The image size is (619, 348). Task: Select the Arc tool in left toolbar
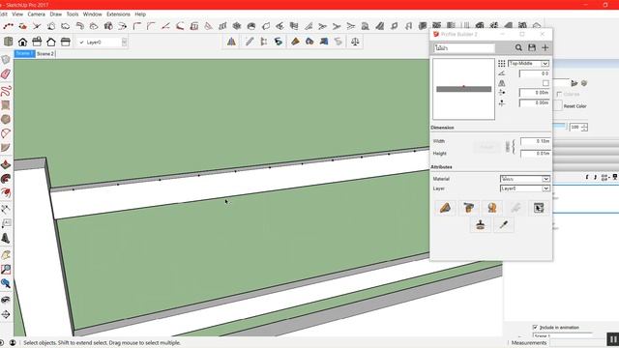[6, 133]
